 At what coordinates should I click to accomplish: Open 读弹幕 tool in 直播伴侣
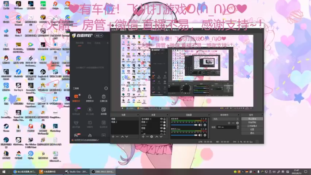coord(103,111)
